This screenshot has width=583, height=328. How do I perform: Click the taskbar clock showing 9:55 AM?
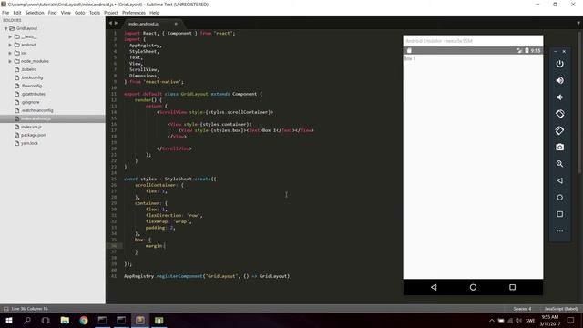tap(550, 320)
